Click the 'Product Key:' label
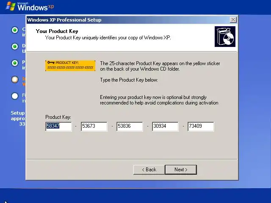This screenshot has height=203, width=271. (58, 117)
